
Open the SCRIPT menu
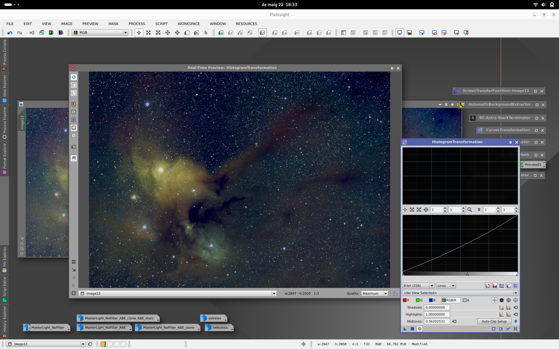[162, 24]
